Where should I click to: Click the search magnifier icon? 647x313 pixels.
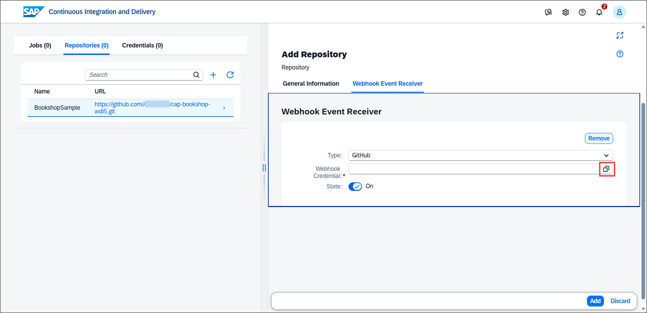[x=196, y=75]
